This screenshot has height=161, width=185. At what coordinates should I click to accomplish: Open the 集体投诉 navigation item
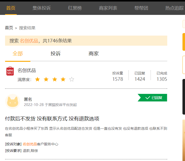(x=42, y=8)
